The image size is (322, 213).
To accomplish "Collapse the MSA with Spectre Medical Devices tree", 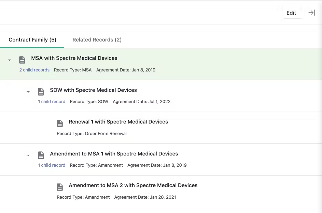I will tap(10, 60).
